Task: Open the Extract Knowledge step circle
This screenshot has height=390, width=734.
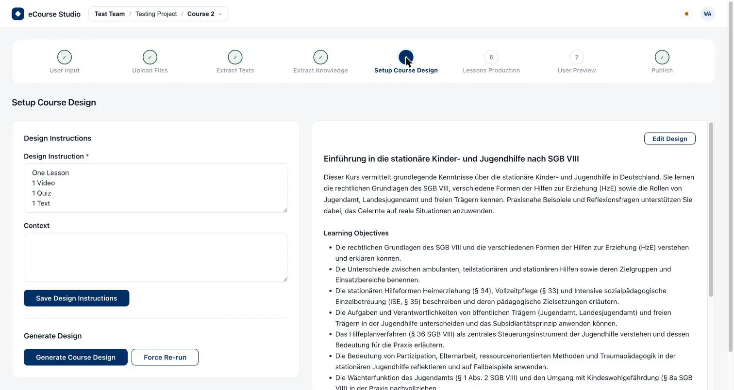Action: tap(320, 57)
